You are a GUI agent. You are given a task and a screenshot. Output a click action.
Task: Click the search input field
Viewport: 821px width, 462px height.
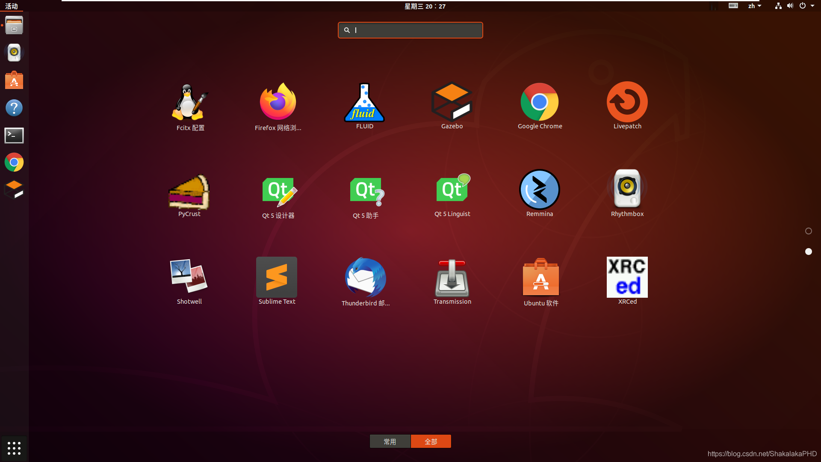[x=410, y=30]
